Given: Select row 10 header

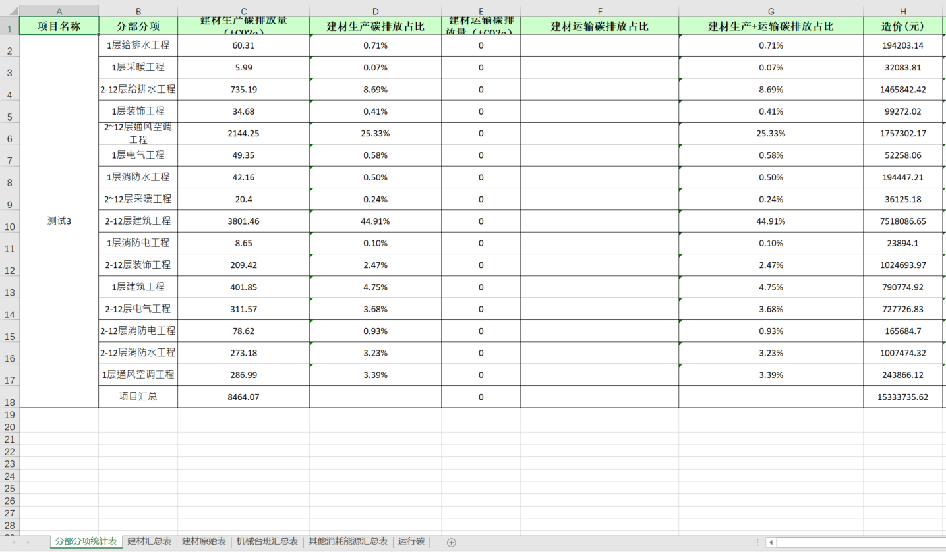Looking at the screenshot, I should (9, 227).
